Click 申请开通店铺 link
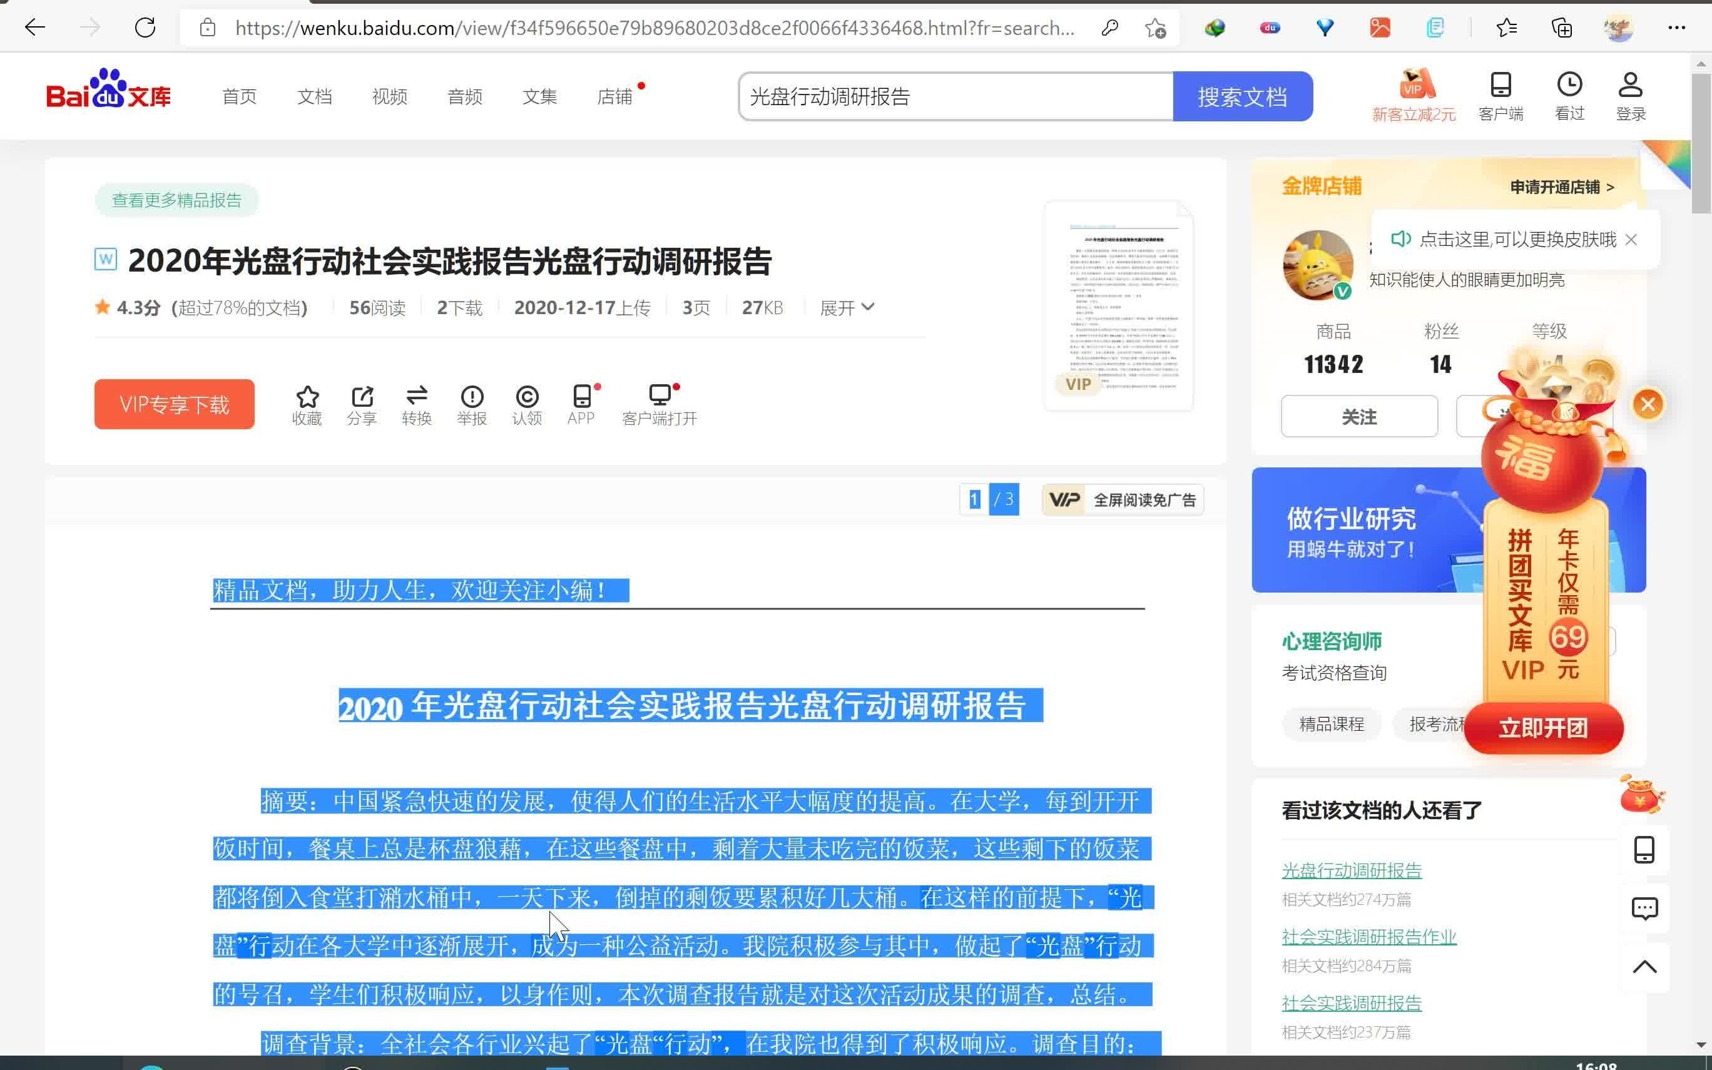This screenshot has height=1070, width=1712. click(1562, 187)
